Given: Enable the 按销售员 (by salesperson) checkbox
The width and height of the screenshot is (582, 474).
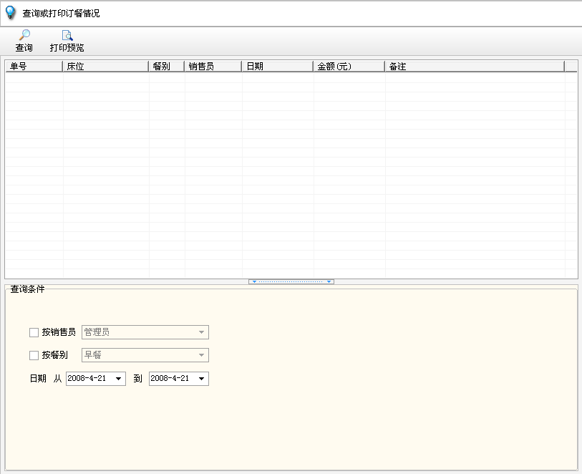Looking at the screenshot, I should pyautogui.click(x=34, y=332).
